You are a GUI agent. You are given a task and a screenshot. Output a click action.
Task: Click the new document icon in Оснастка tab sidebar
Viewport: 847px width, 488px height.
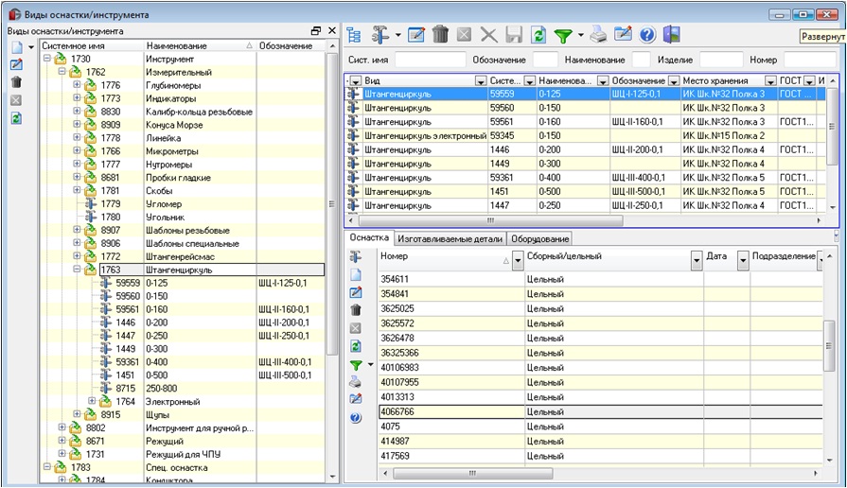[356, 275]
